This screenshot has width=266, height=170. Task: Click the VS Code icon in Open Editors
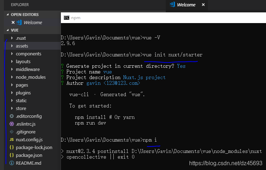(19, 22)
